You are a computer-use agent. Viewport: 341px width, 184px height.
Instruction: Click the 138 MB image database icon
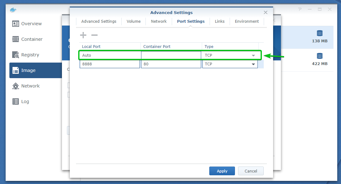point(319,33)
